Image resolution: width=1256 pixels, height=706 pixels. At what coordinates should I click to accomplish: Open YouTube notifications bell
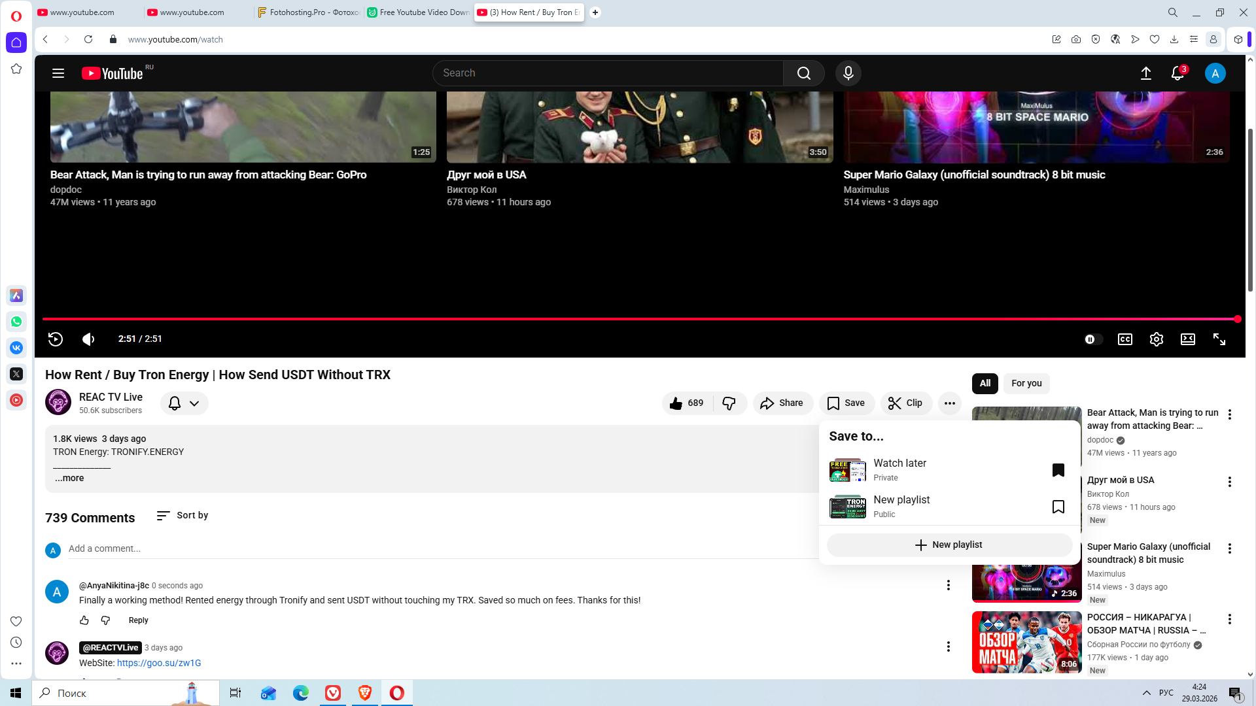coord(1177,73)
